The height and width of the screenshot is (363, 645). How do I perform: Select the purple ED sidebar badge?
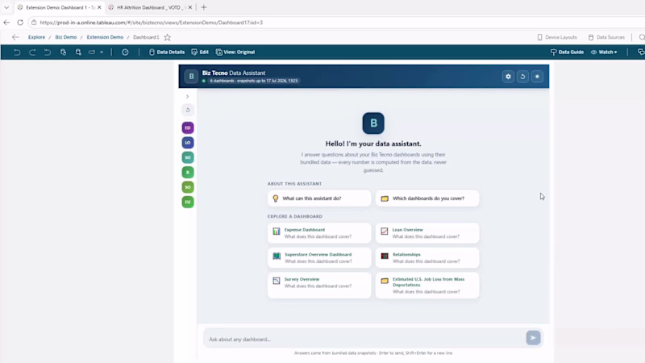click(x=188, y=128)
